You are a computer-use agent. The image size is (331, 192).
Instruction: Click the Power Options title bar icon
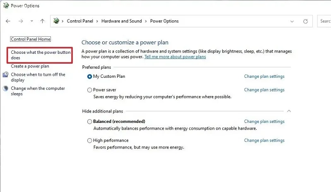coord(6,5)
